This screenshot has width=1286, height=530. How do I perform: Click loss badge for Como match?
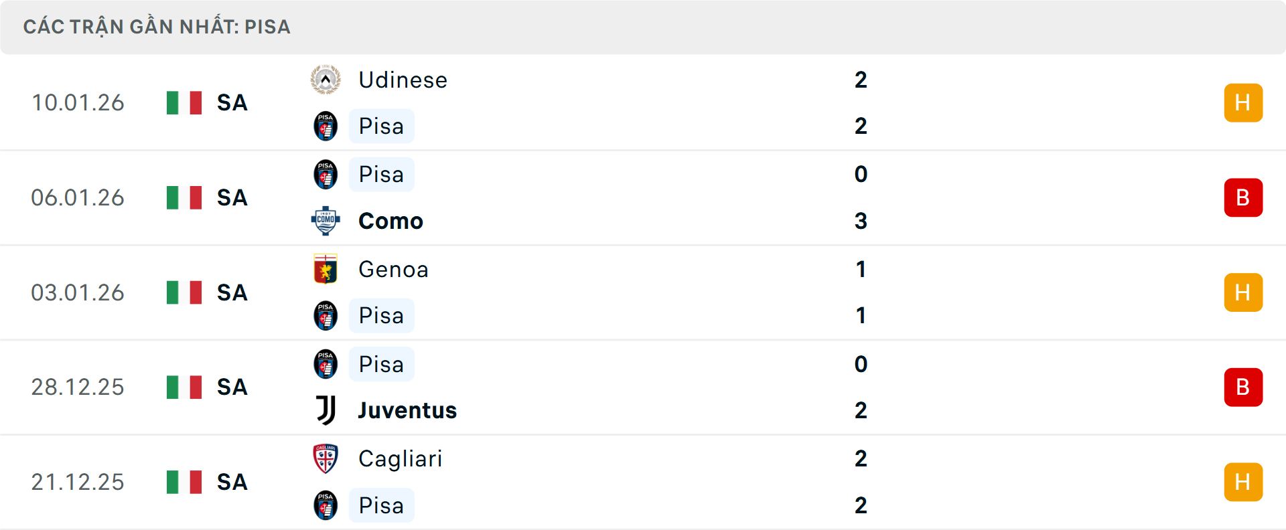(x=1243, y=197)
